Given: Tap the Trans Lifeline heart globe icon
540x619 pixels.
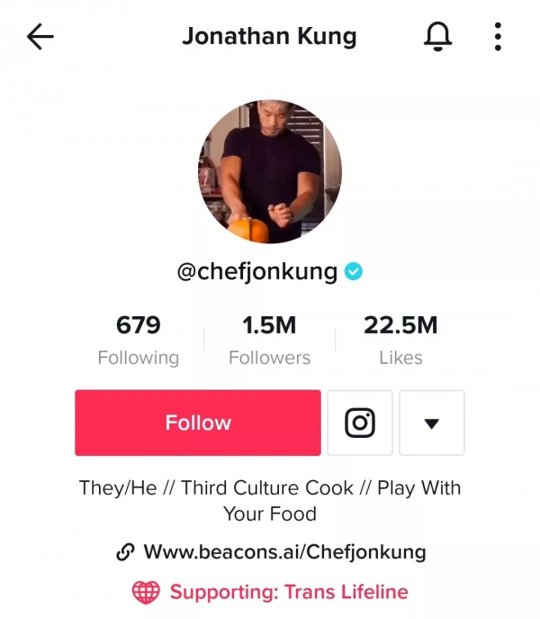Looking at the screenshot, I should pos(145,592).
